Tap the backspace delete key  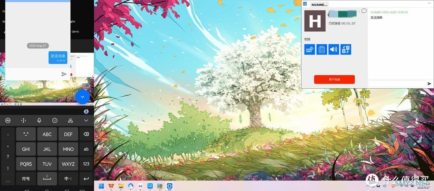[x=86, y=134]
